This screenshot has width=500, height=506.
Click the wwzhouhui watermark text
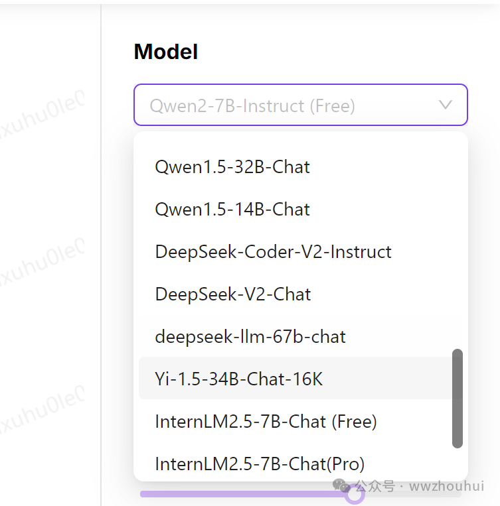[x=446, y=486]
